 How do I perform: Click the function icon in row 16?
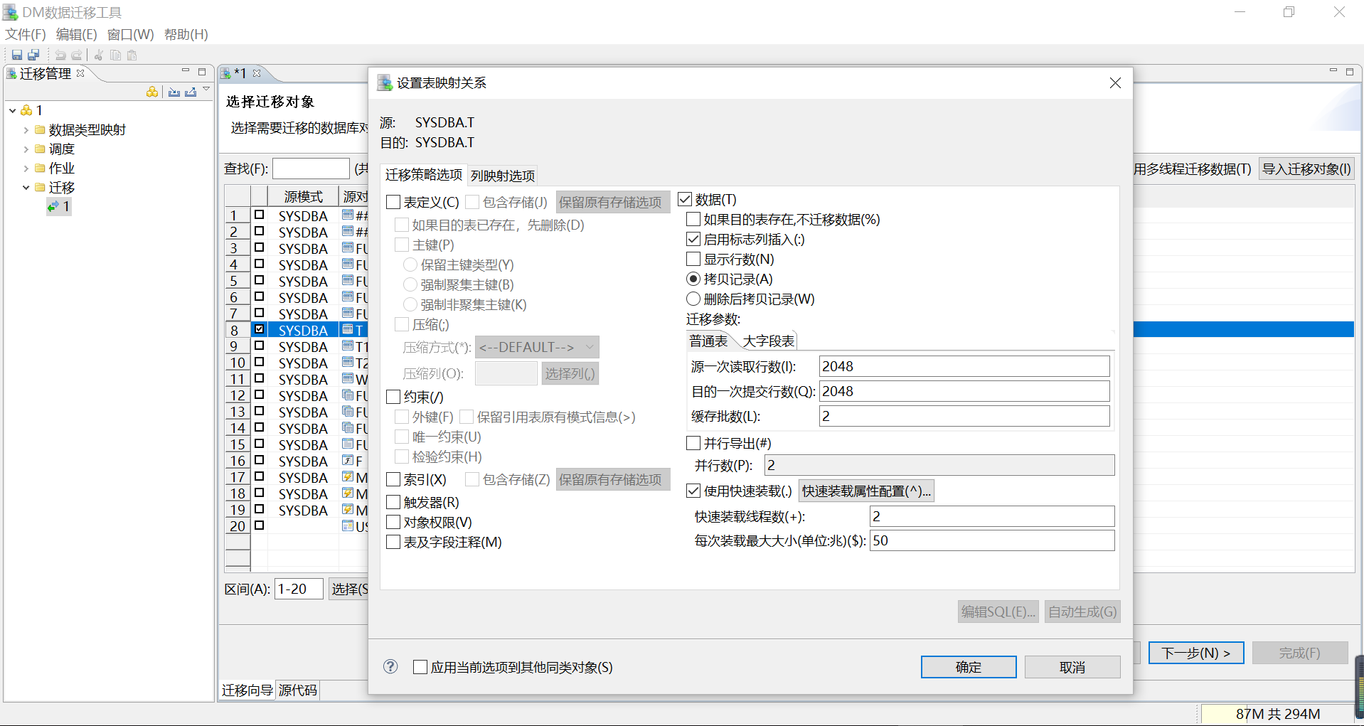348,460
